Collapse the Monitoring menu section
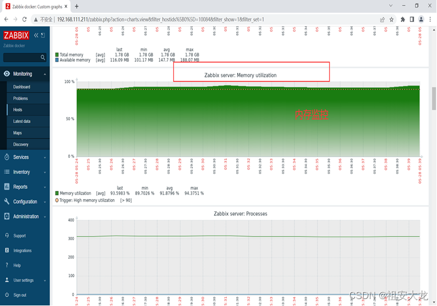 point(44,74)
